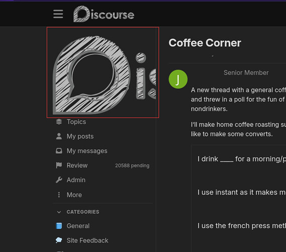Open the 20588 pending review count
Viewport: 286px width, 252px height.
coord(132,165)
